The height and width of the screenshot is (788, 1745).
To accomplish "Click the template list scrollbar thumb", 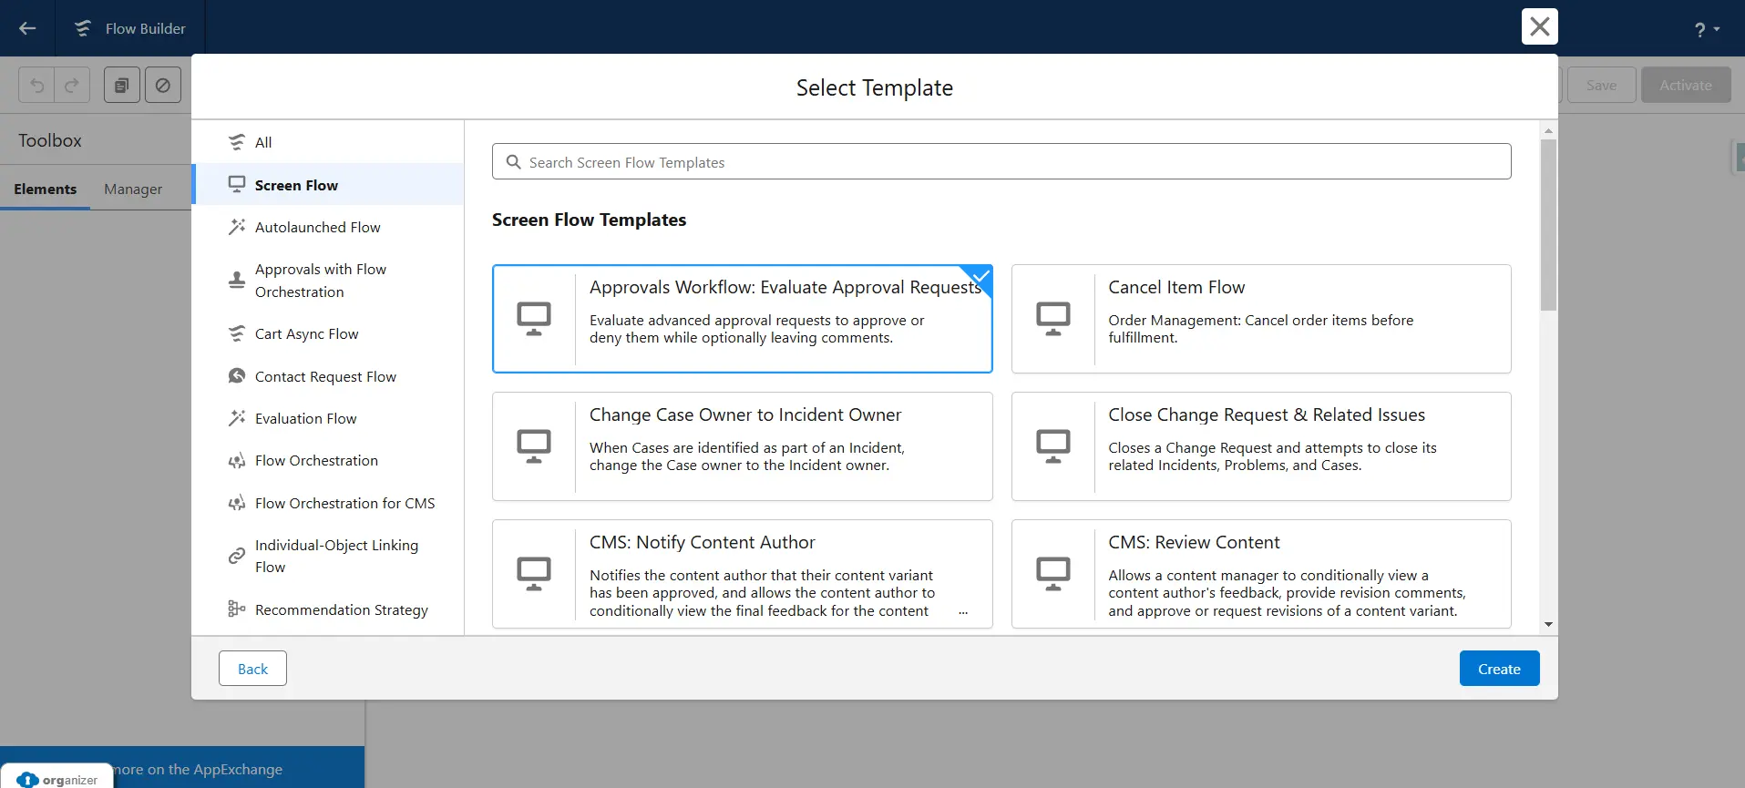I will (1548, 224).
